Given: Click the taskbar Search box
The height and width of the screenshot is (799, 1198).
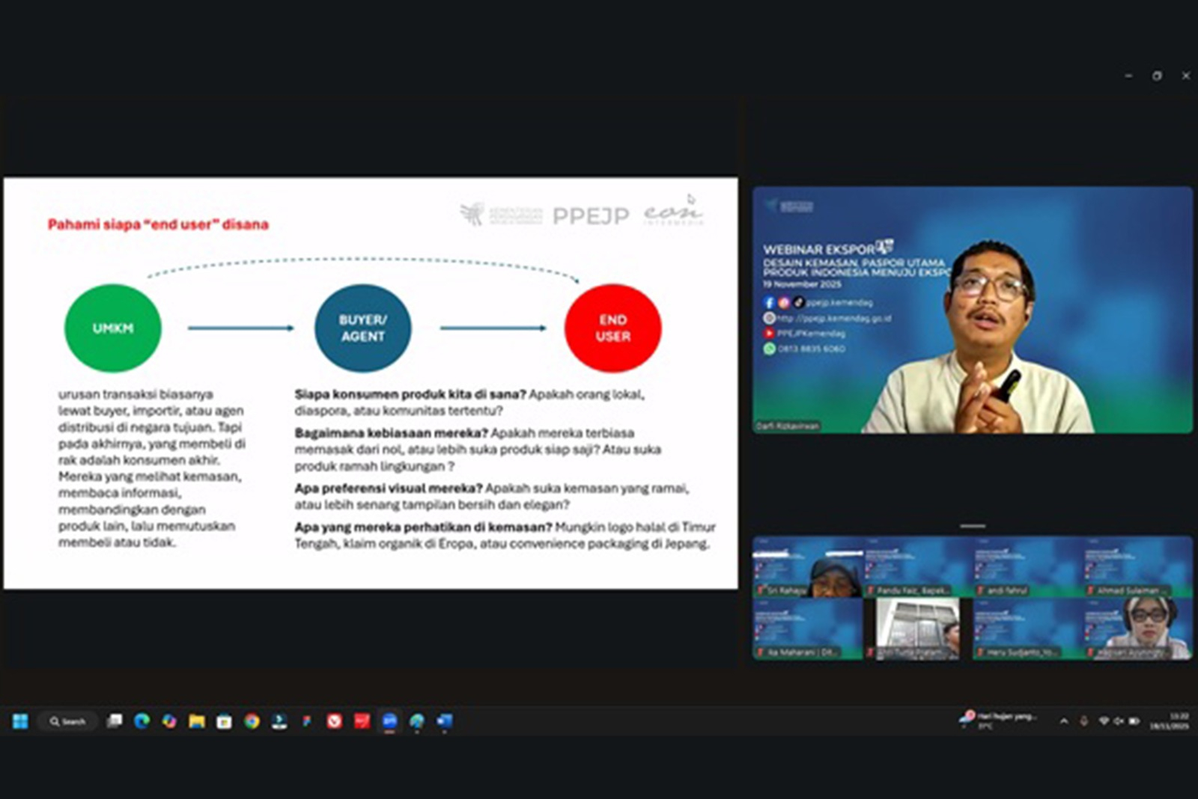Looking at the screenshot, I should pyautogui.click(x=67, y=721).
